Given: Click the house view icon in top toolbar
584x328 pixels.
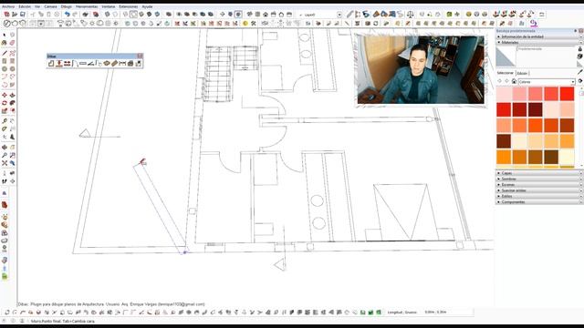Looking at the screenshot, I should tap(266, 15).
